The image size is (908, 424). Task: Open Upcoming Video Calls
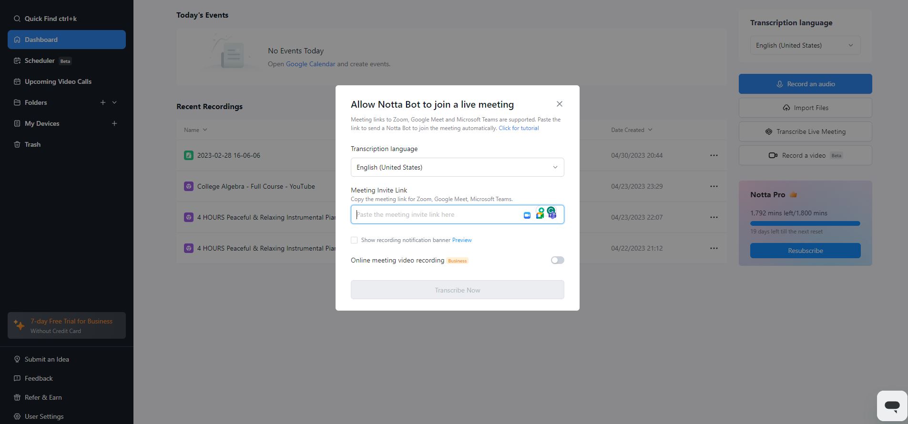click(x=67, y=81)
